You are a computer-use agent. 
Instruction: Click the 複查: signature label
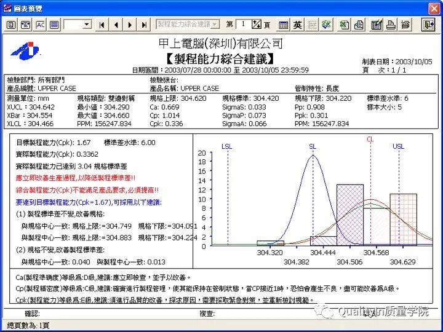(x=207, y=313)
